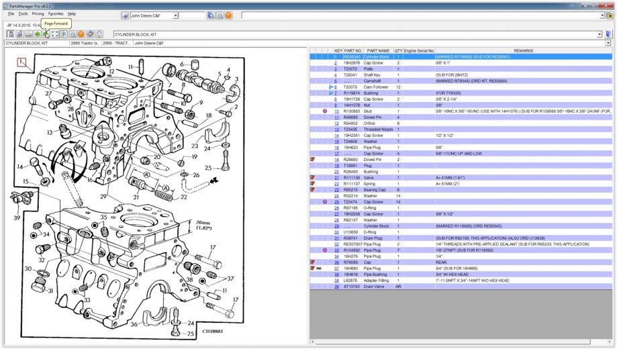Open the File menu
The height and width of the screenshot is (349, 617).
(11, 14)
